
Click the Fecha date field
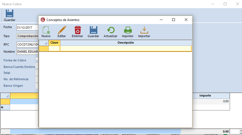(x=27, y=28)
